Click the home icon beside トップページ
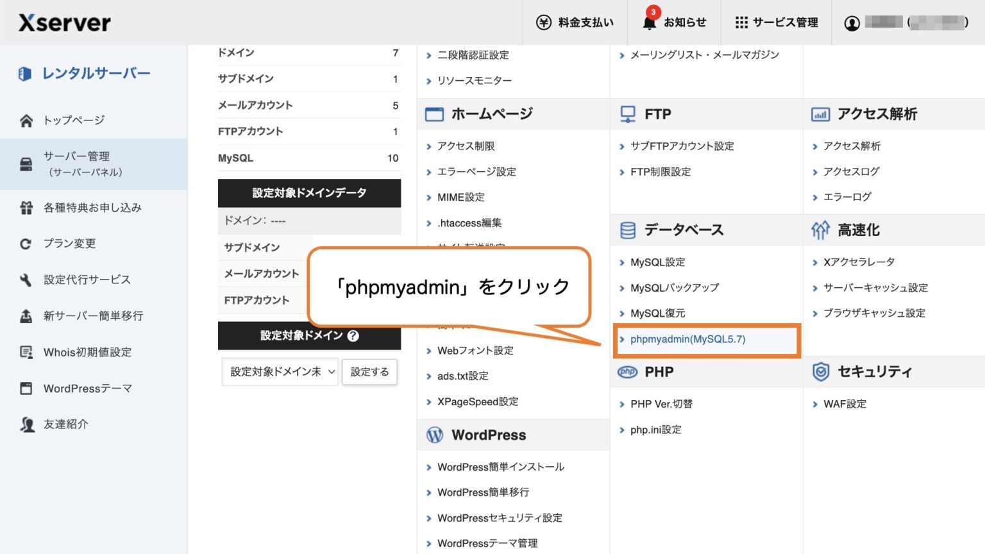 tap(25, 119)
